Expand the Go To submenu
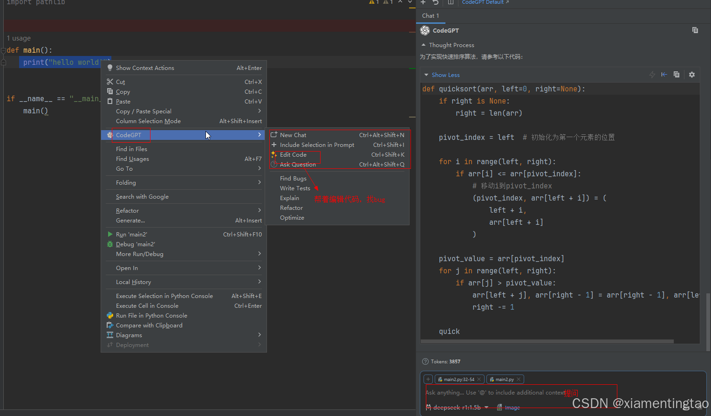The height and width of the screenshot is (416, 711). [x=184, y=169]
